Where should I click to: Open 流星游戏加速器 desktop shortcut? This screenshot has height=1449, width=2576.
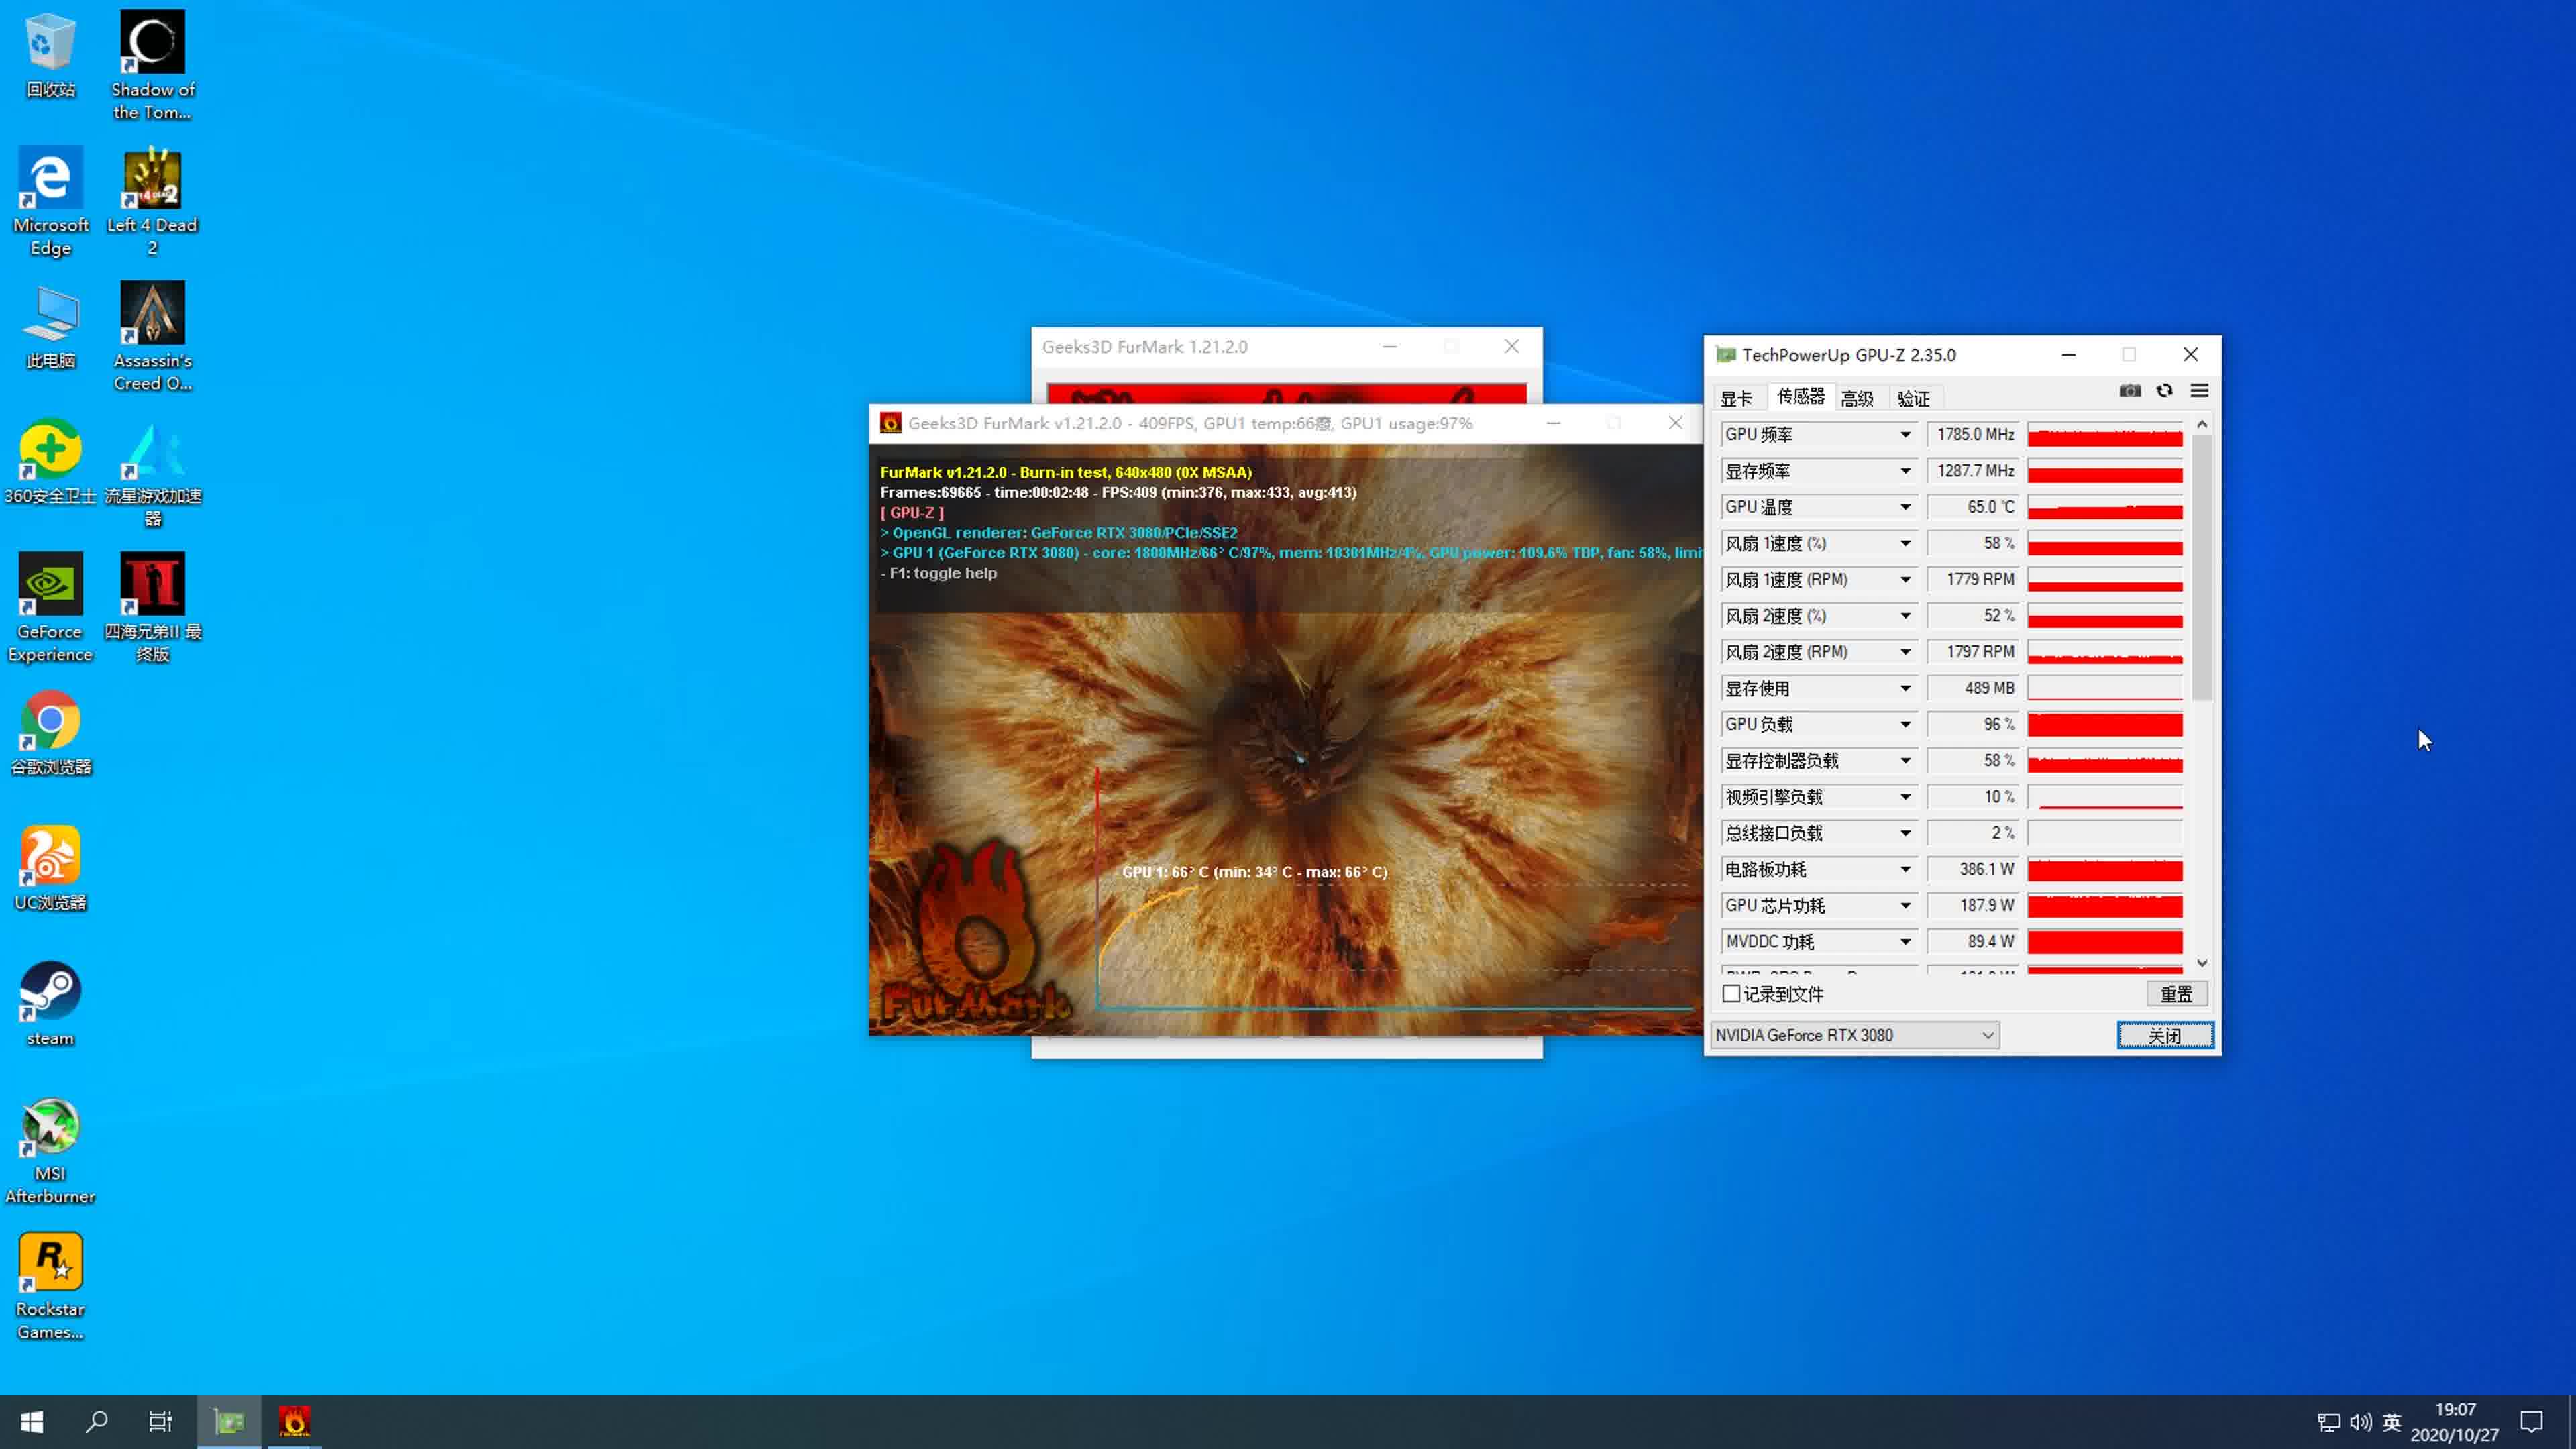tap(152, 474)
